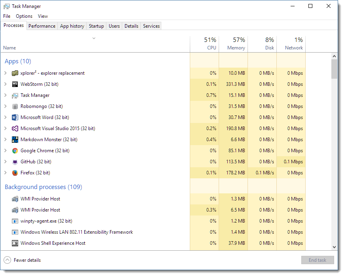The image size is (344, 276).
Task: Click the Microsoft Word app icon
Action: (x=15, y=117)
